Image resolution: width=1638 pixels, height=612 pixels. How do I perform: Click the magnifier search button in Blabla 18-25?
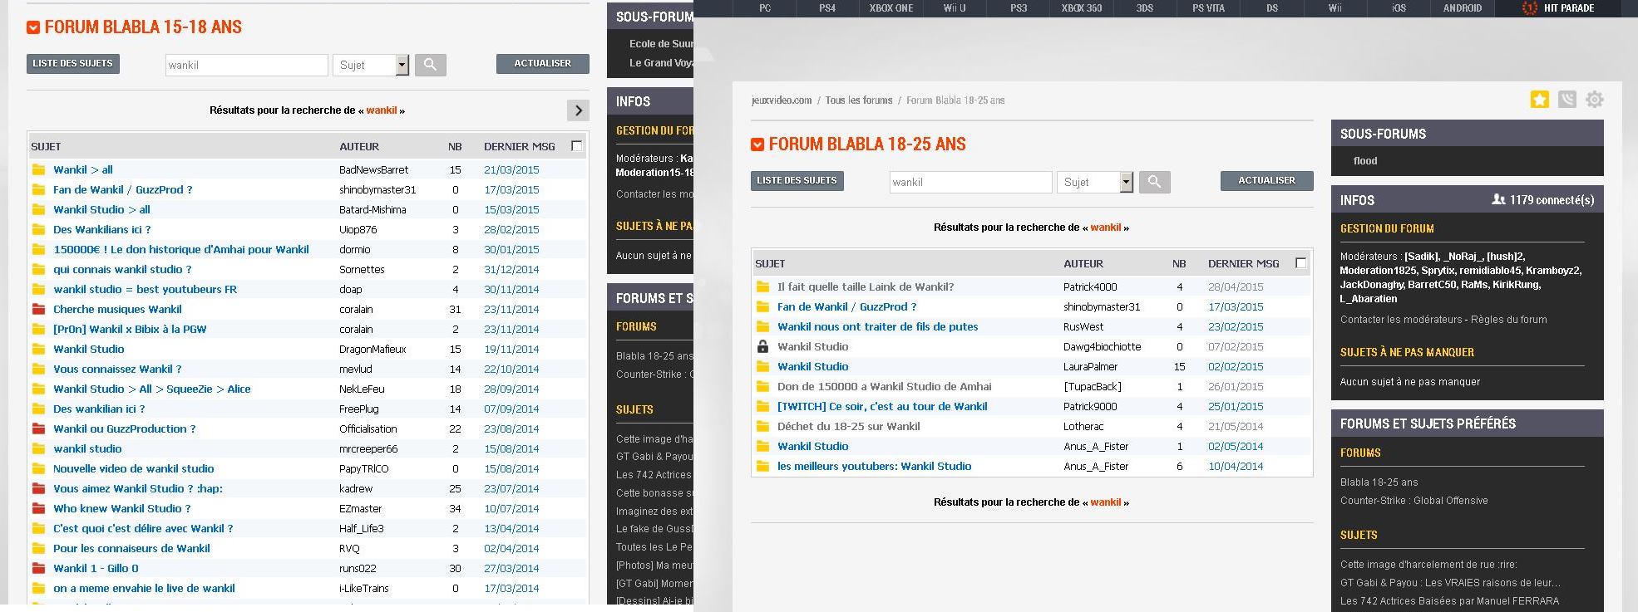pos(1154,182)
